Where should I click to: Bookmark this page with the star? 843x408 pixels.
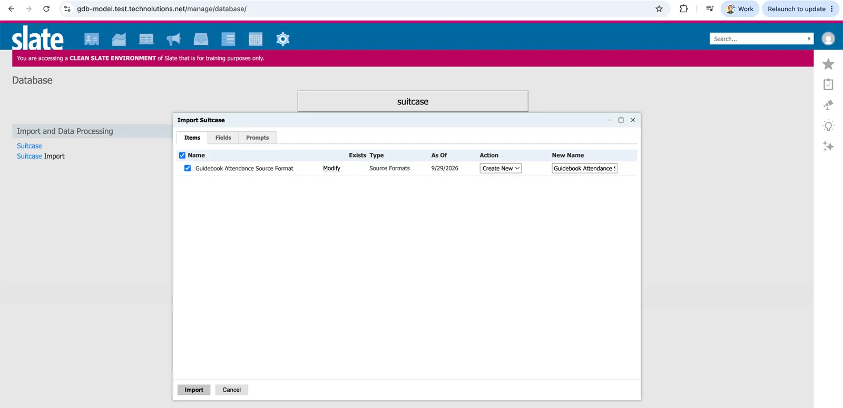pyautogui.click(x=659, y=9)
